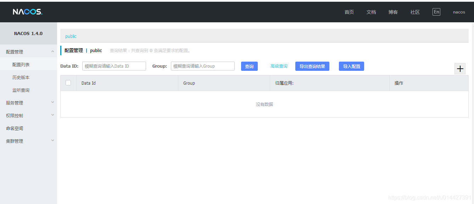
Task: Click the NACOS logo in header
Action: click(28, 12)
